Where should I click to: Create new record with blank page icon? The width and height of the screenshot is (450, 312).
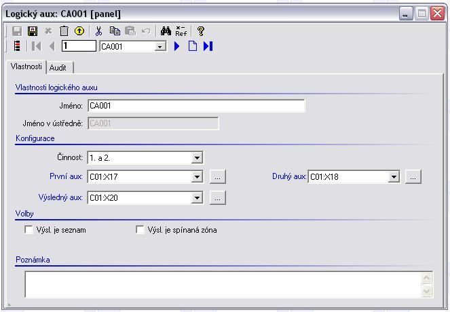pyautogui.click(x=193, y=46)
